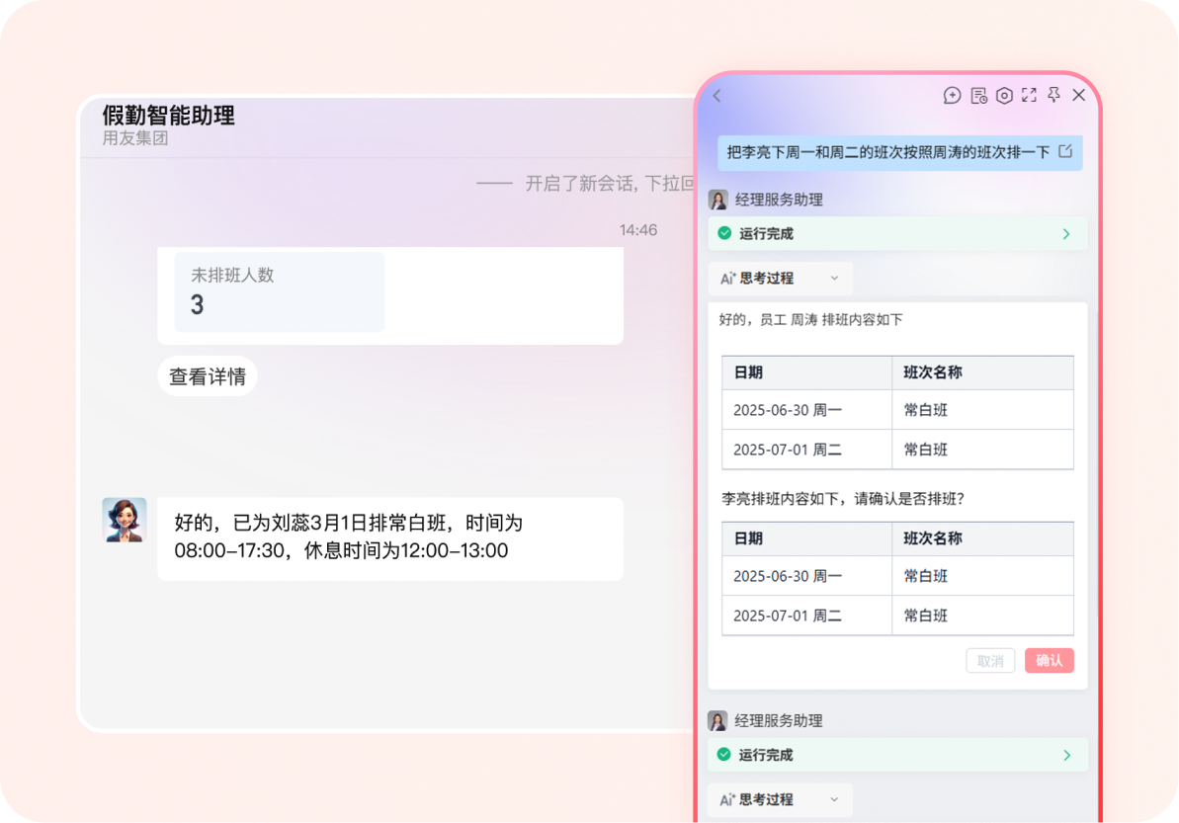Click the 查看详情 button

point(208,375)
